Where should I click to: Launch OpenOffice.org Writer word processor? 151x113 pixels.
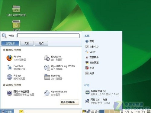59,68
